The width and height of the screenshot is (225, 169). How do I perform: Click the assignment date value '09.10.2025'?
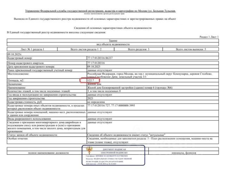94,67
